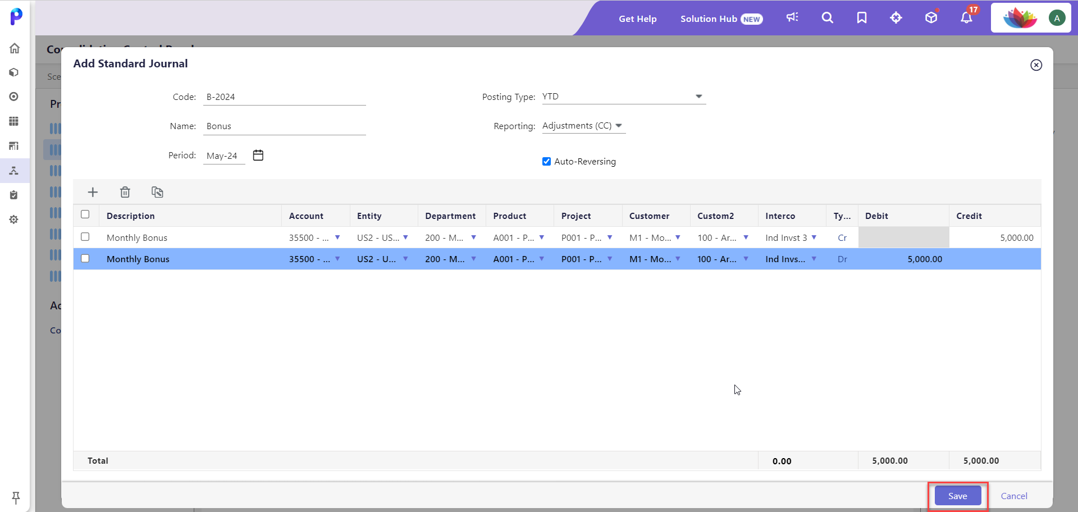The image size is (1078, 512).
Task: Open Customer dropdown in the Dr row
Action: click(678, 259)
